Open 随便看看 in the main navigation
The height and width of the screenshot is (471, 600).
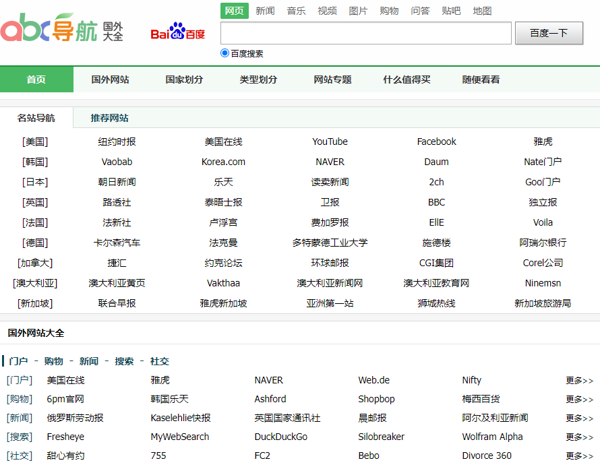(x=481, y=80)
